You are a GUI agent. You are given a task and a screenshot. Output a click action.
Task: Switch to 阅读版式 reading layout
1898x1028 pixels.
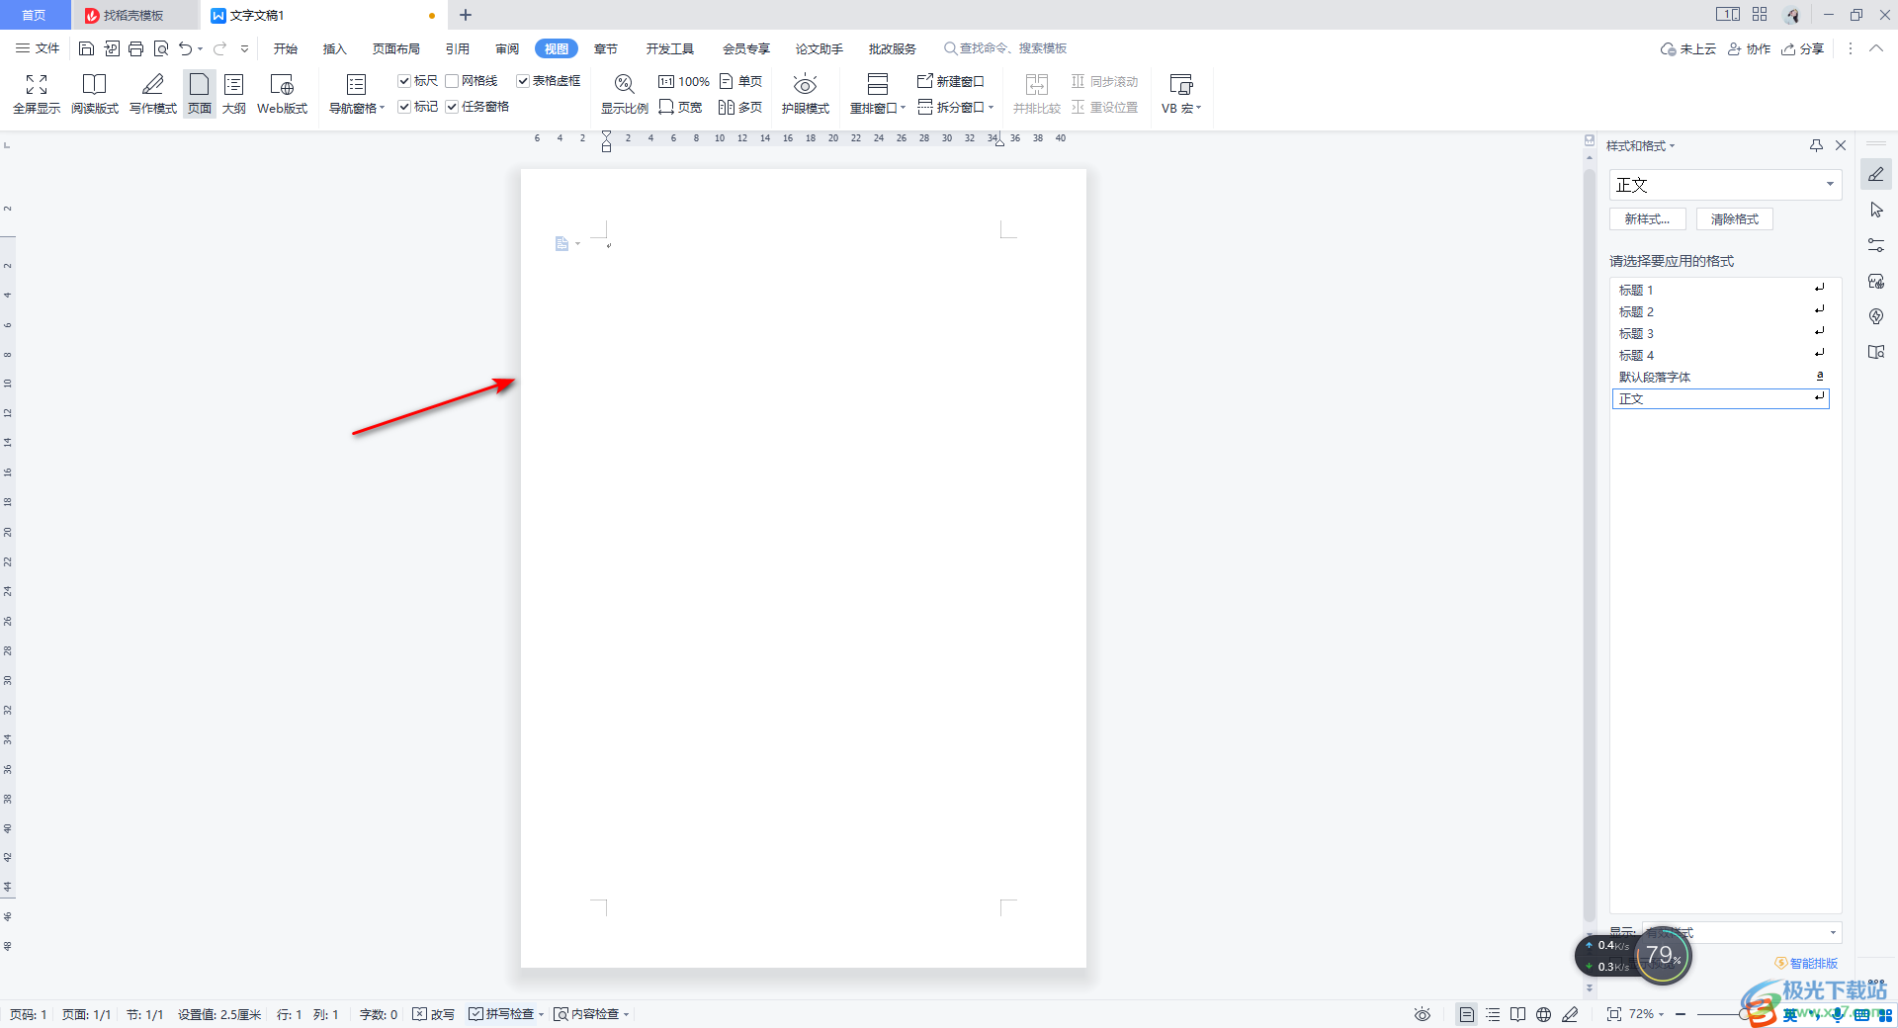95,95
